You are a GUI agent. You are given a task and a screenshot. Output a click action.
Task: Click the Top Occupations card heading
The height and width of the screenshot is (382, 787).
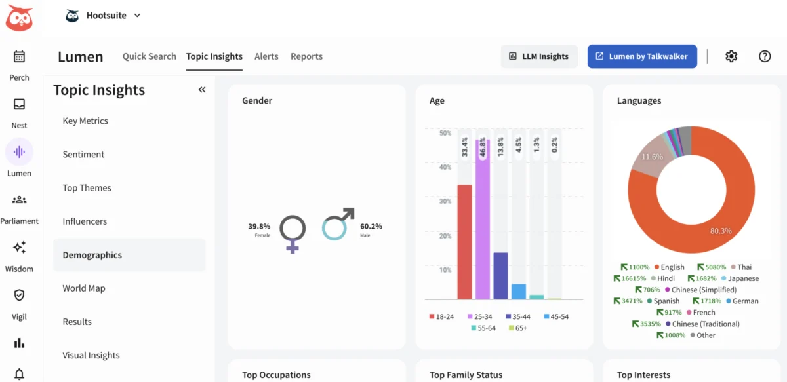(276, 375)
